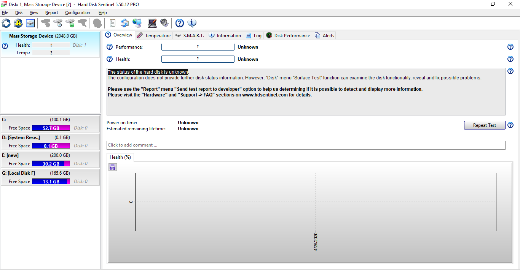
Task: Click the D: free space bar 0.1 GB
Action: pos(51,146)
